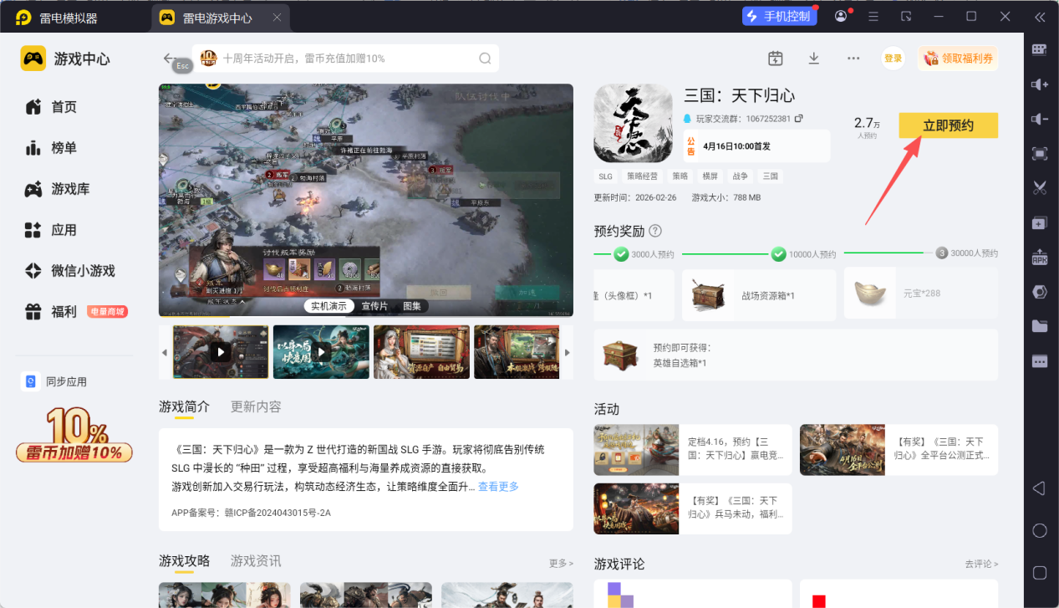Select the 图集 media tab
1059x608 pixels.
click(x=413, y=306)
